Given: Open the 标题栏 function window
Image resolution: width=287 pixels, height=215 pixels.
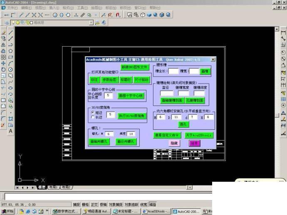Looking at the screenshot, I should (x=126, y=80).
